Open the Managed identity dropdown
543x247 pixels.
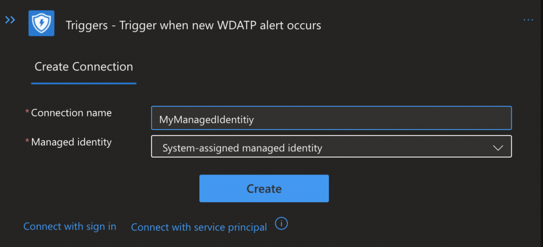point(331,148)
